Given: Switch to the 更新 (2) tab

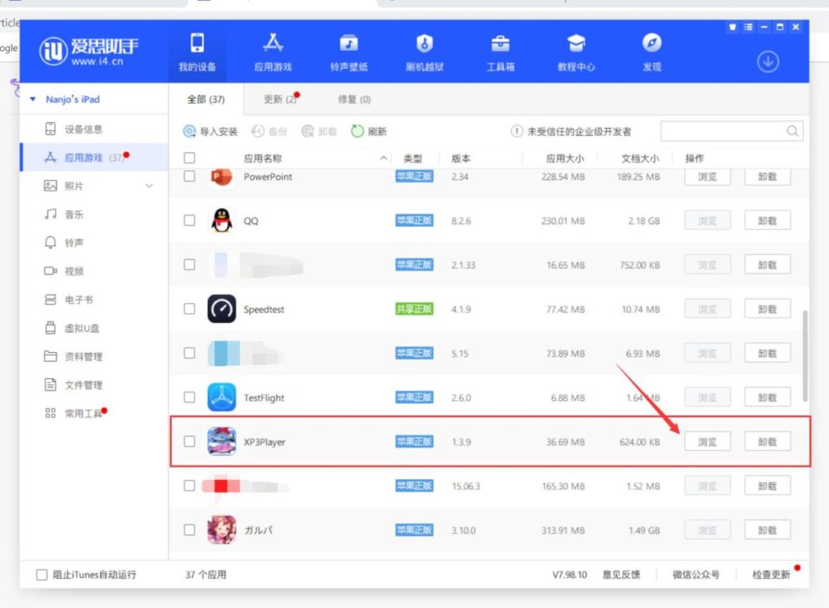Looking at the screenshot, I should pos(279,100).
